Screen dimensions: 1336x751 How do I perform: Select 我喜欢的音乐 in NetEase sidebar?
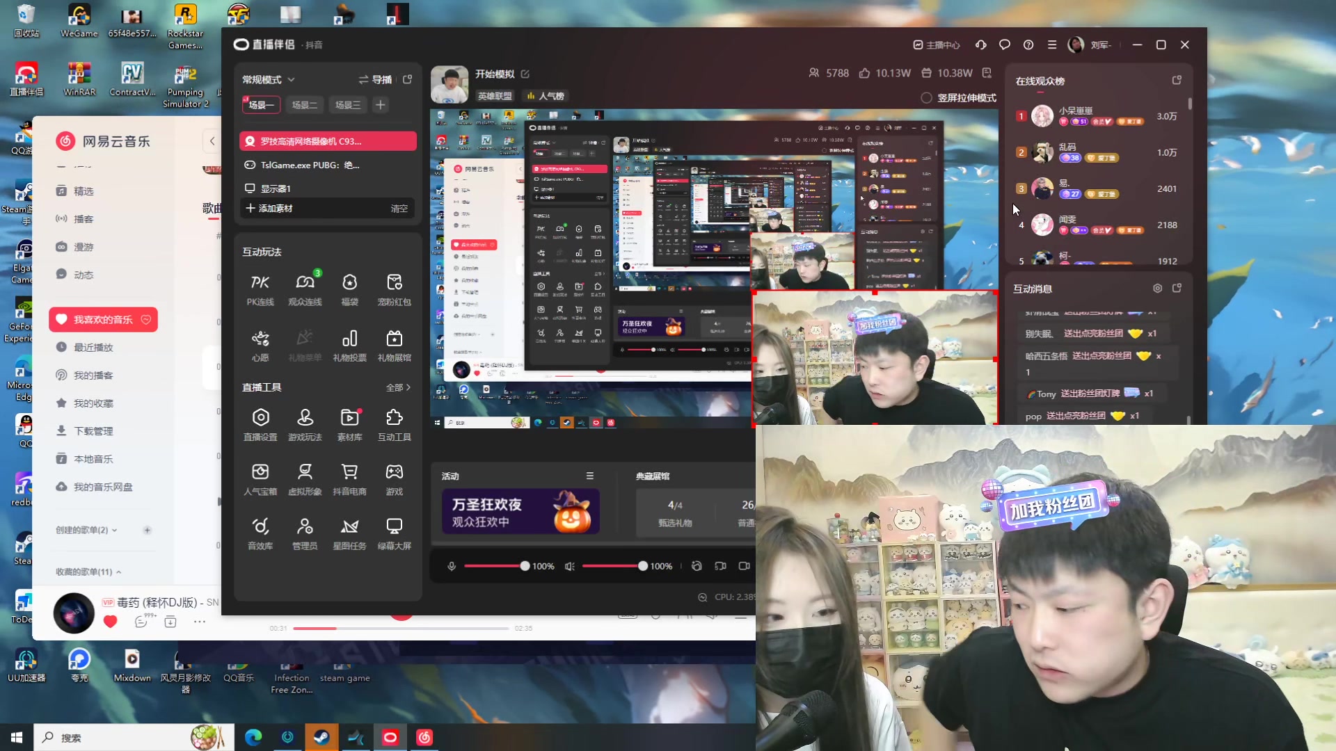103,319
